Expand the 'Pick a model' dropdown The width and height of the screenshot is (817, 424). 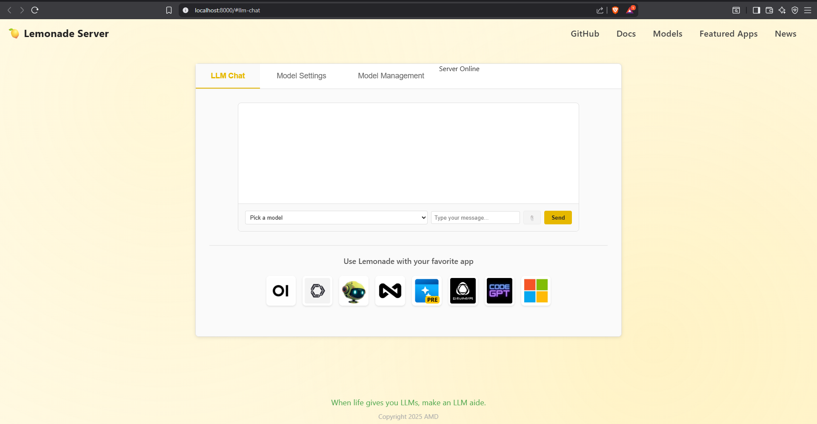coord(336,218)
